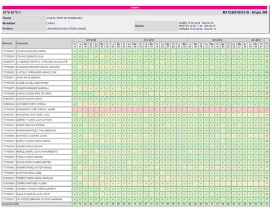Select student name FLORES ENRIQUEZ GABRIELA
The height and width of the screenshot is (210, 272).
[x=33, y=88]
